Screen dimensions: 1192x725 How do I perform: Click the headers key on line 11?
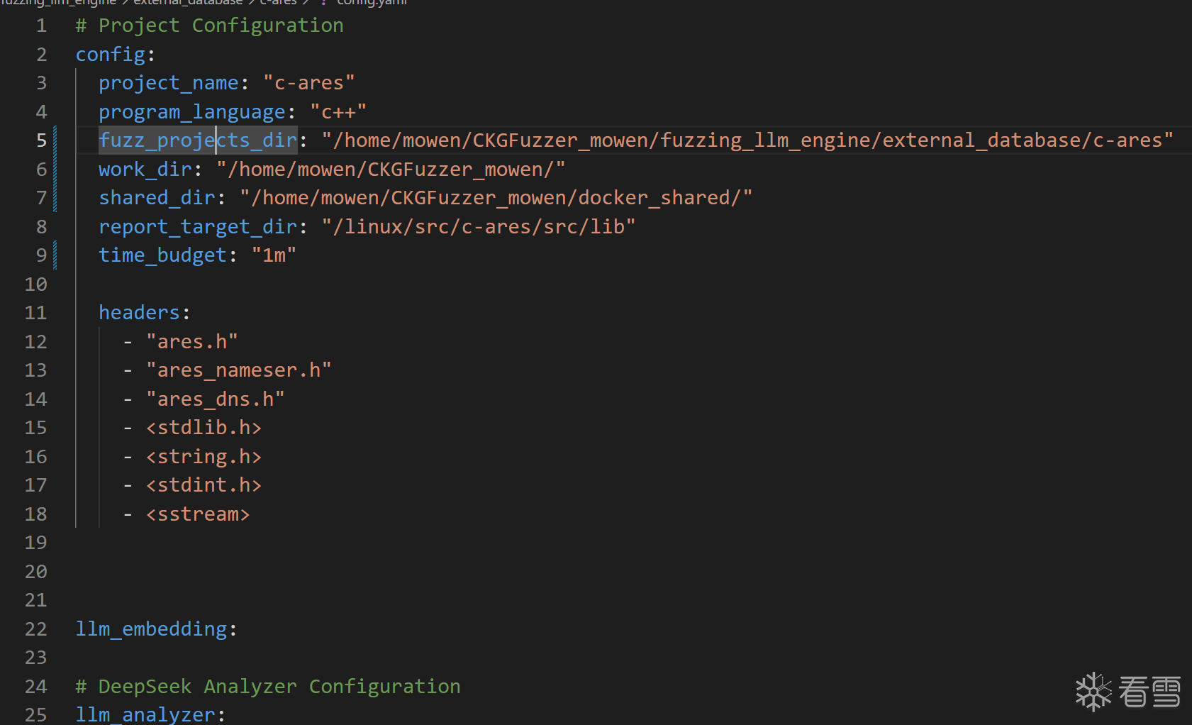[139, 313]
